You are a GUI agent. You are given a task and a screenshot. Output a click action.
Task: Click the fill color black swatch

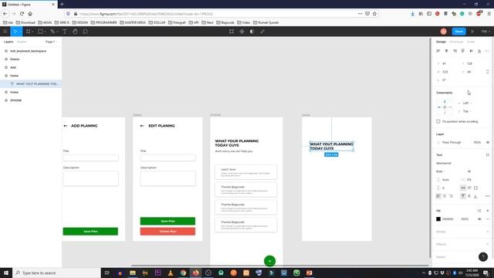[x=438, y=219]
